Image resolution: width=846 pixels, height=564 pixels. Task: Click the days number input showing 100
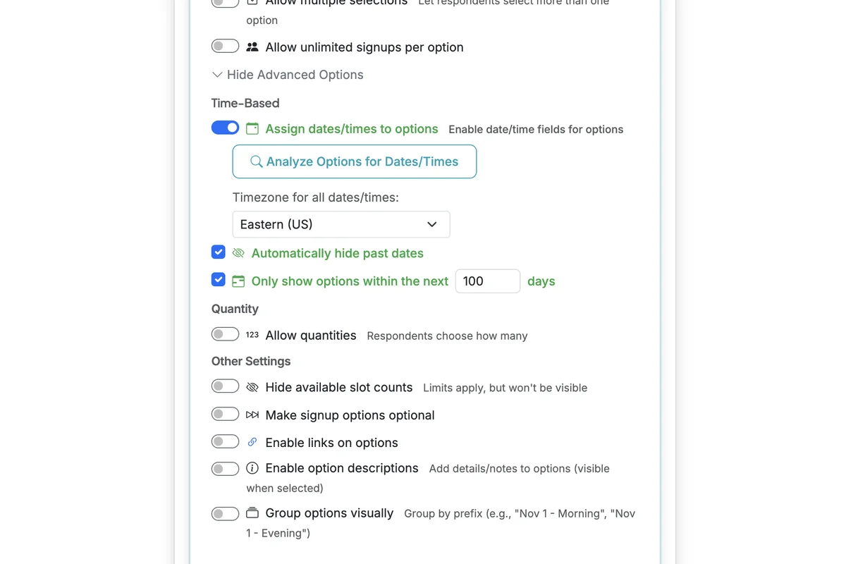click(x=488, y=281)
